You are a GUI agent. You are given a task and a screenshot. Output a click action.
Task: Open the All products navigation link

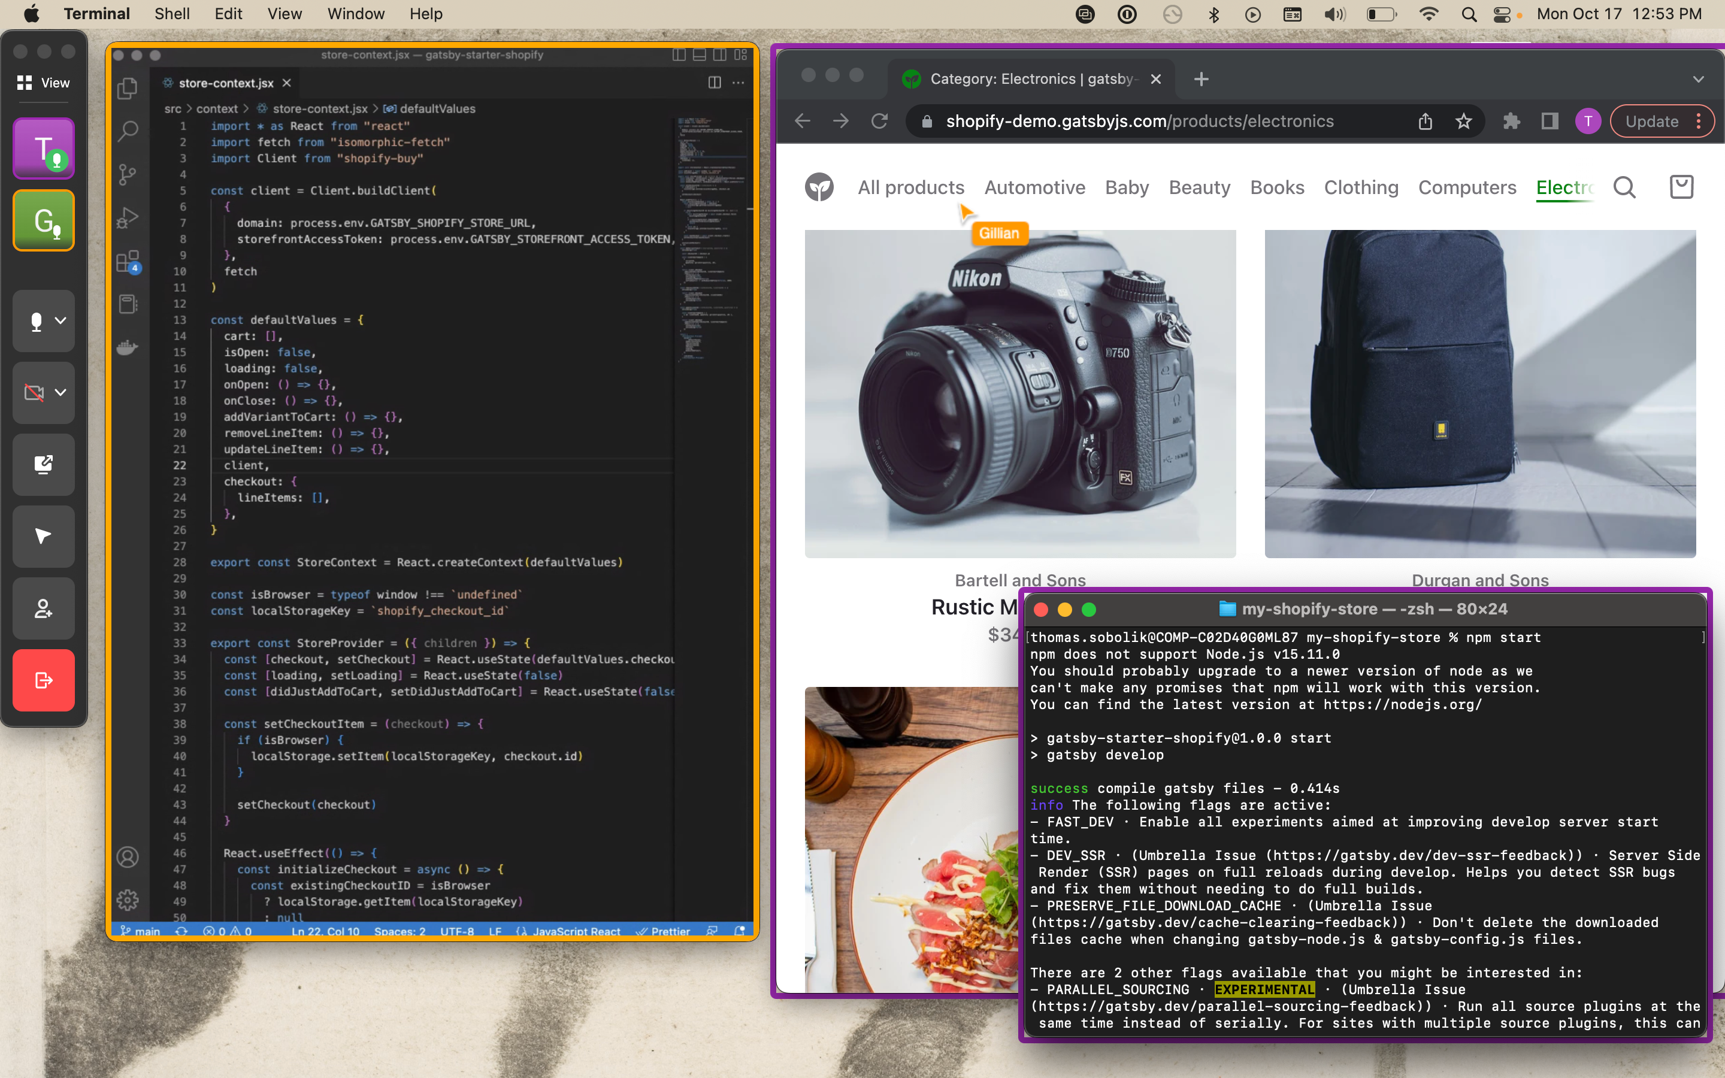910,187
